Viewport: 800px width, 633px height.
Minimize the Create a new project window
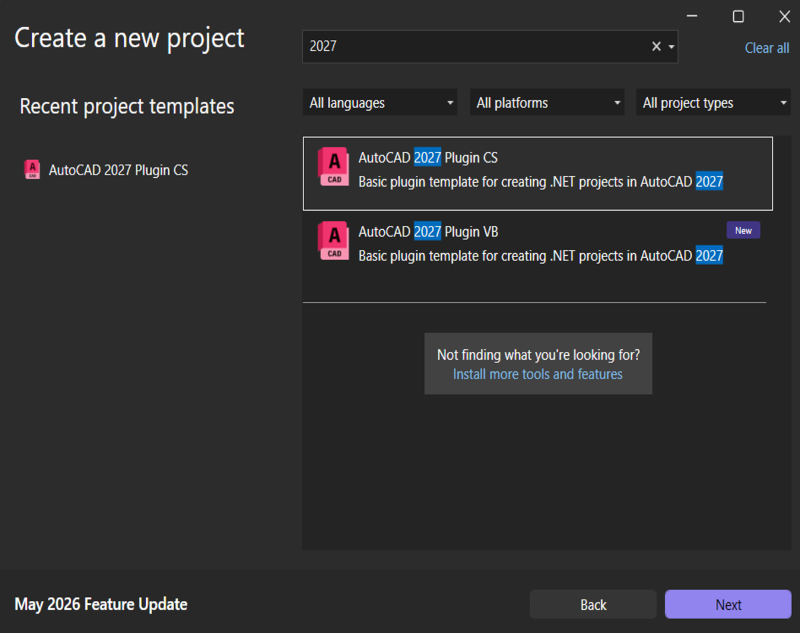pos(692,17)
